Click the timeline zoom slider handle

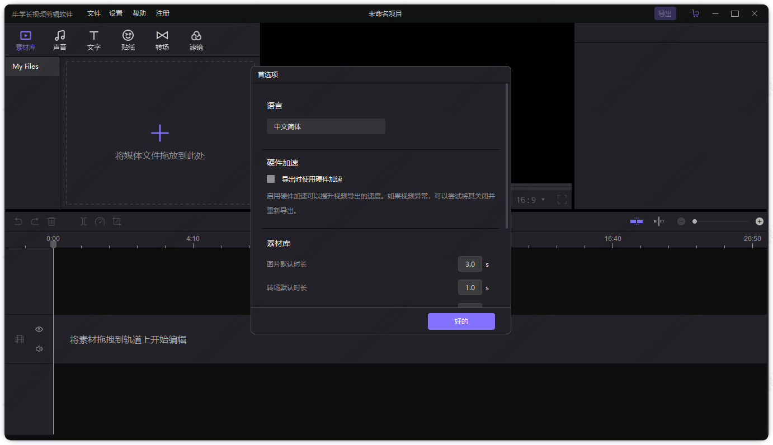pos(695,221)
